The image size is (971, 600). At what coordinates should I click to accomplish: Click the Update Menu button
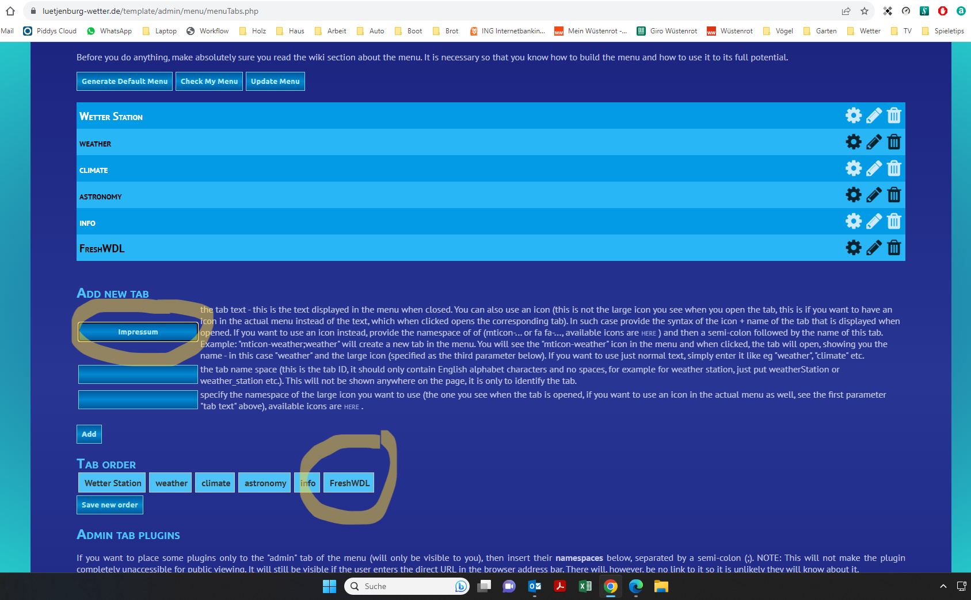coord(275,81)
